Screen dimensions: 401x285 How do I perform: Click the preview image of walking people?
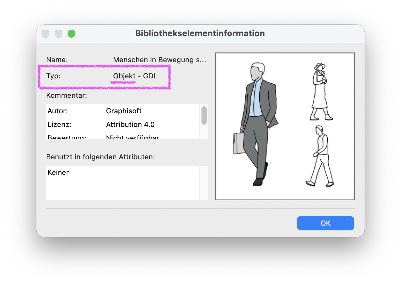click(285, 126)
